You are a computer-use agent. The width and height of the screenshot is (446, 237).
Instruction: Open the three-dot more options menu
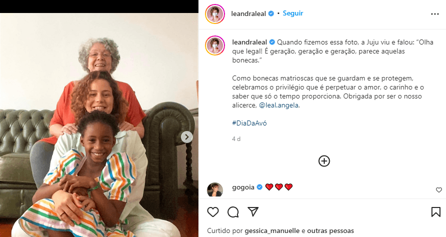tap(435, 14)
